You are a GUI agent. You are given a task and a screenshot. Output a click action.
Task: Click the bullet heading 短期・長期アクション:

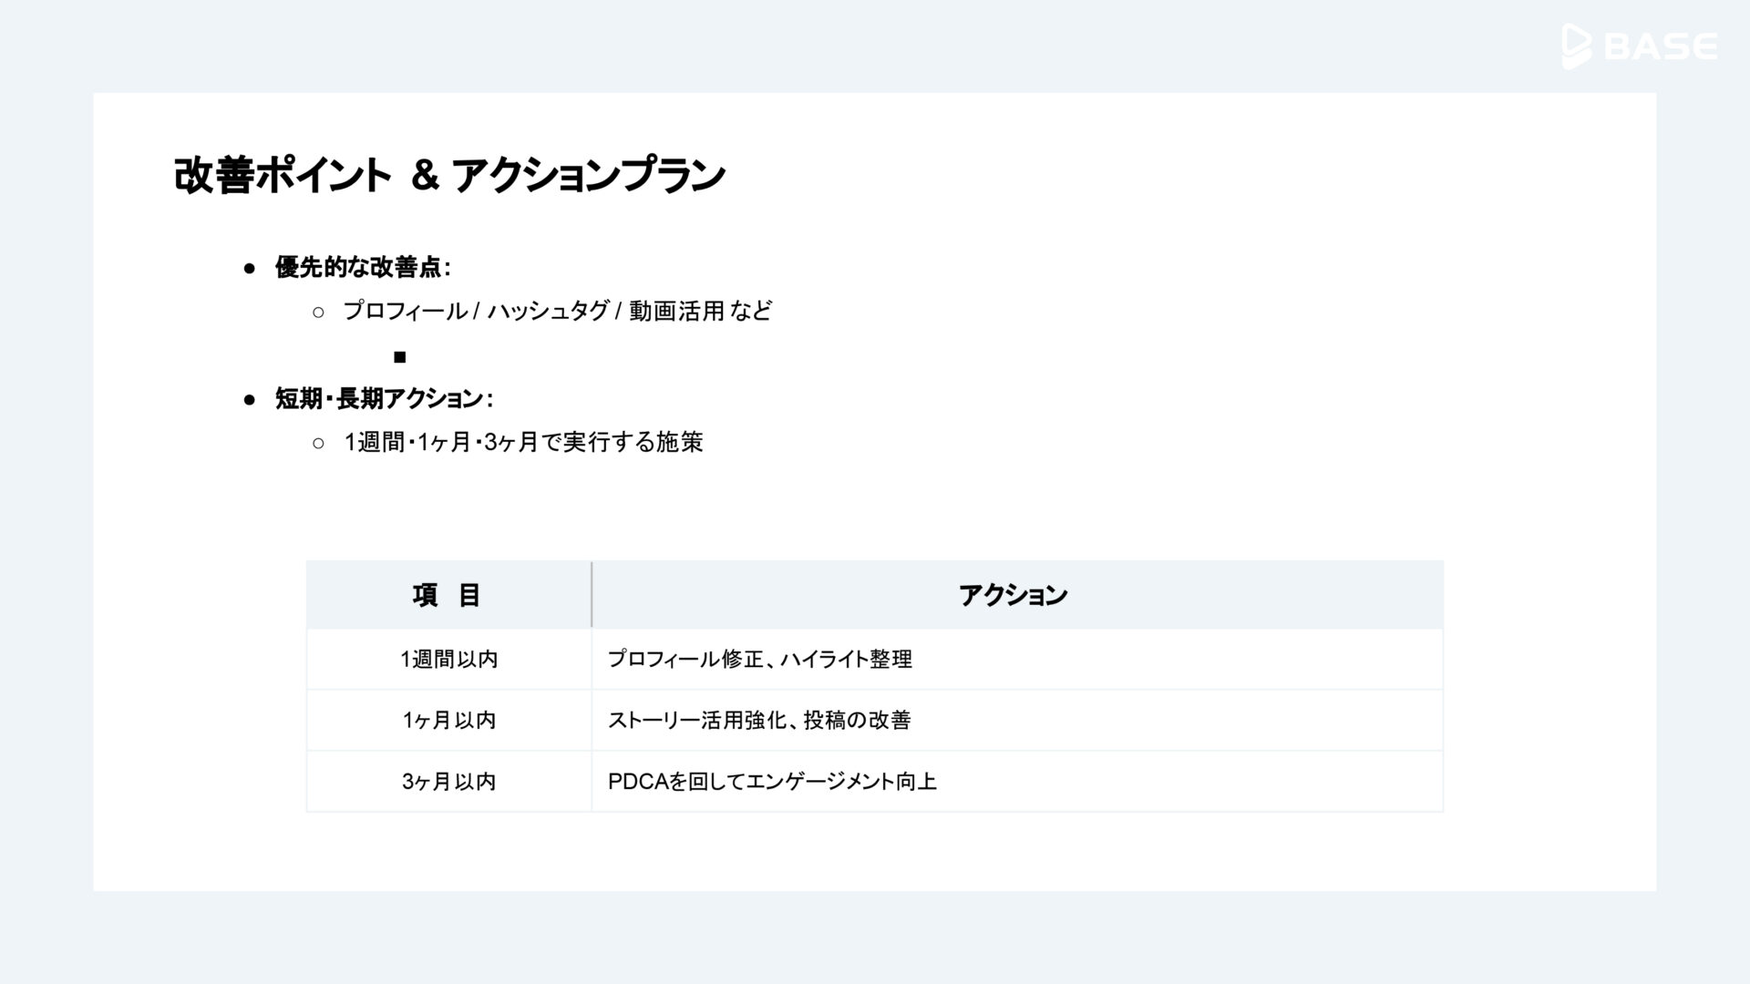coord(384,398)
